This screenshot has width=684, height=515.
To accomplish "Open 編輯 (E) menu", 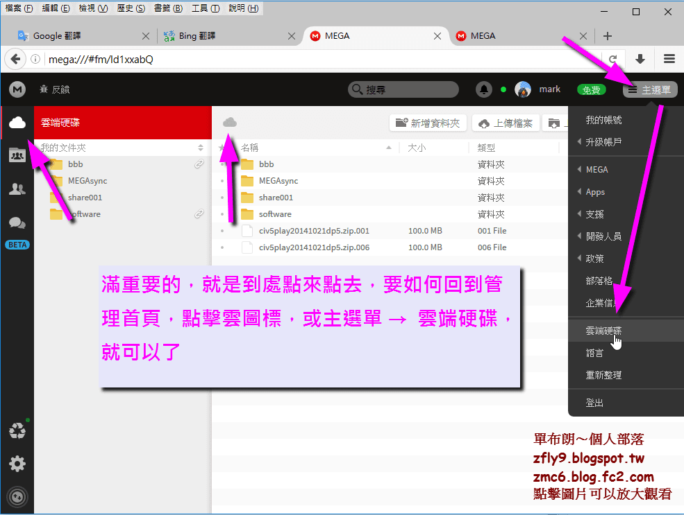I will 56,8.
